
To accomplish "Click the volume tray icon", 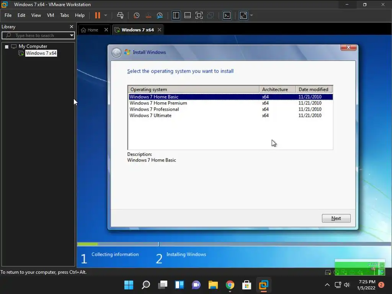I will tap(347, 285).
